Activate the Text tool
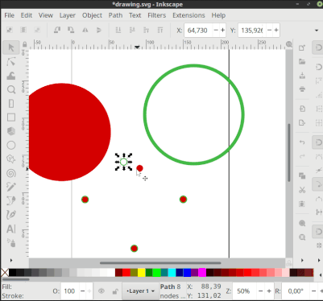323x301 pixels. click(x=11, y=229)
